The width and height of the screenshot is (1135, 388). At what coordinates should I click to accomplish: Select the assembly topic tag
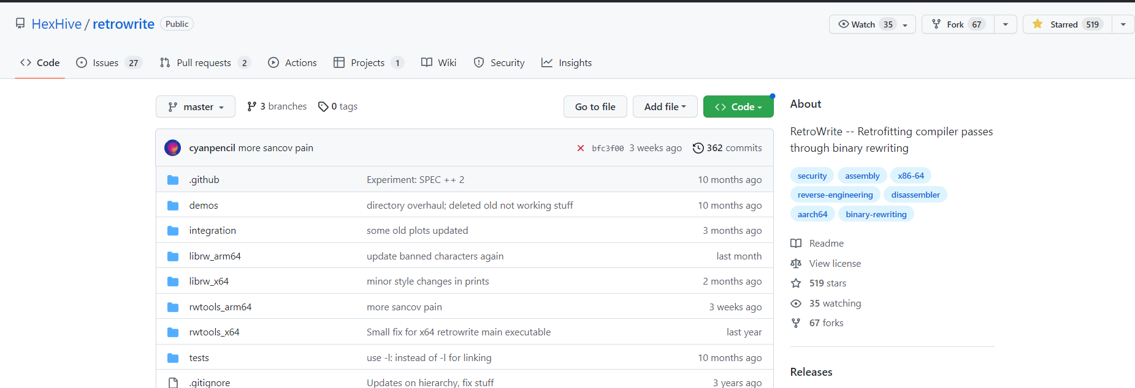[862, 176]
